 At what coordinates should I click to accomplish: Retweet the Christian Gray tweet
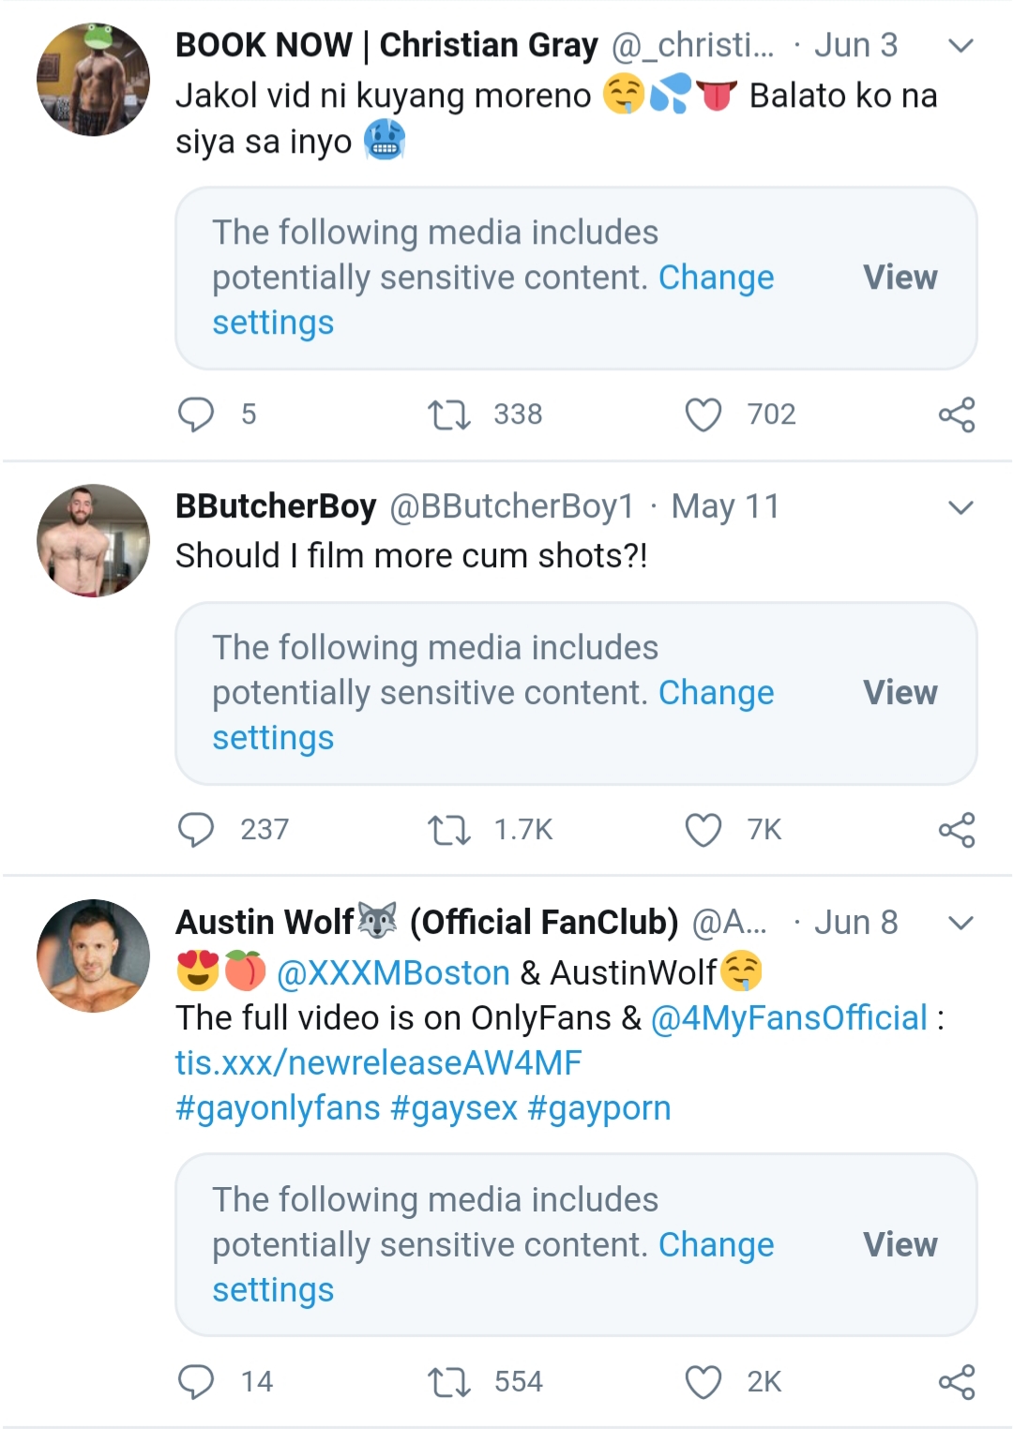pyautogui.click(x=449, y=414)
